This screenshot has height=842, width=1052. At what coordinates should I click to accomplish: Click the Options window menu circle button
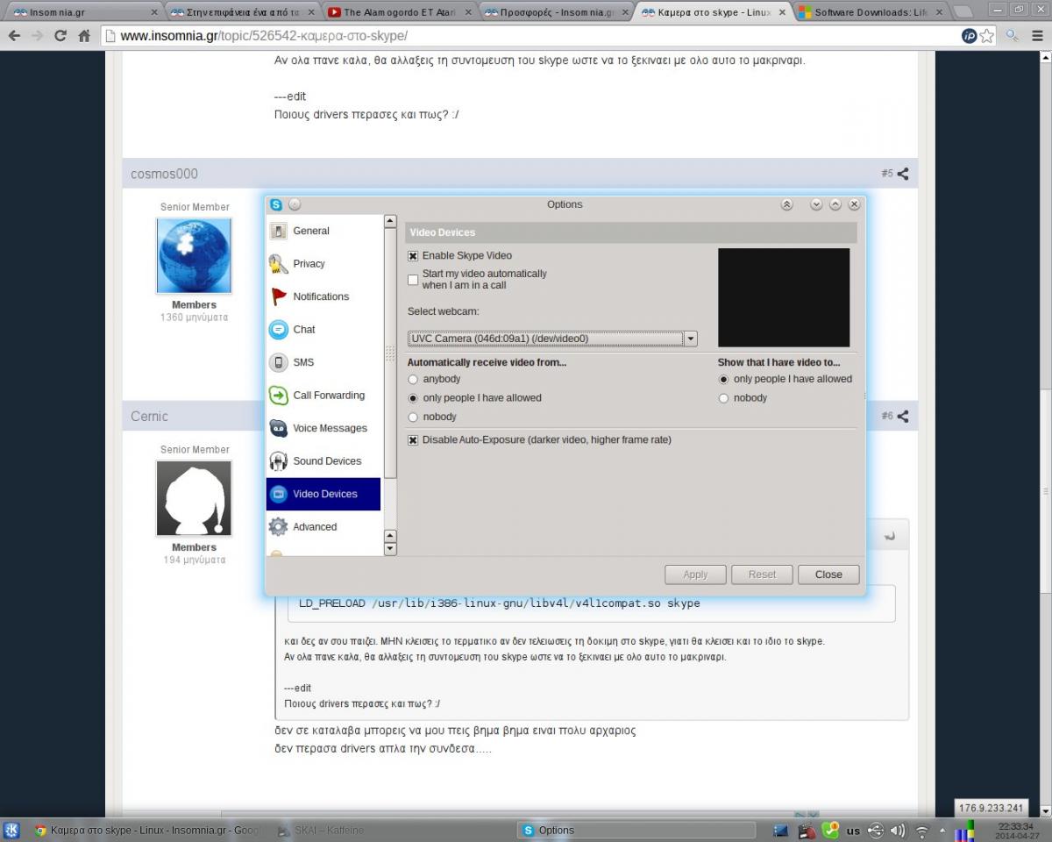tap(295, 204)
